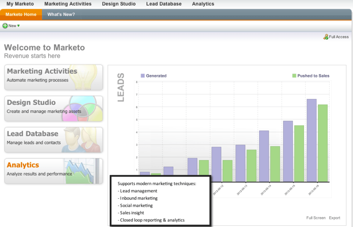Click the Full Access key icon
This screenshot has height=227, width=353.
(325, 37)
